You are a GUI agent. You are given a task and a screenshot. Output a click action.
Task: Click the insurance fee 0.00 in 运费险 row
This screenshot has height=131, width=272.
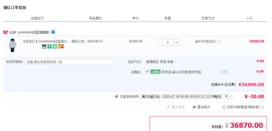click(x=260, y=72)
